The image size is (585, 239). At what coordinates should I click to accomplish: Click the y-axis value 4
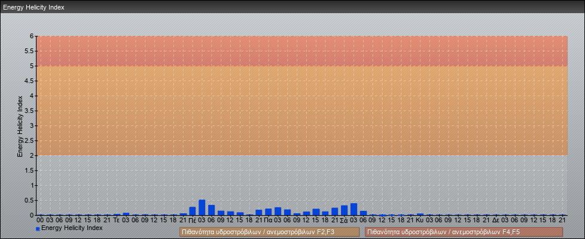point(32,96)
